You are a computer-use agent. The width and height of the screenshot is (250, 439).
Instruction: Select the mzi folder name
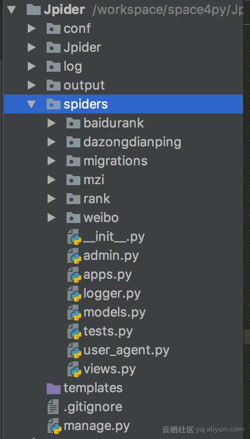pos(94,180)
